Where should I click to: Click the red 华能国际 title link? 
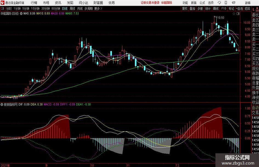point(167,3)
